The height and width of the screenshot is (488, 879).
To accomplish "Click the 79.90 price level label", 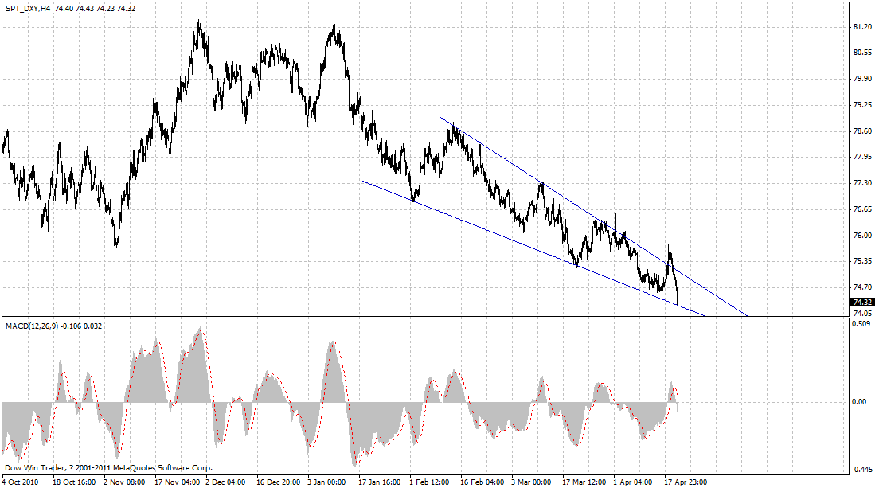I will [x=862, y=79].
